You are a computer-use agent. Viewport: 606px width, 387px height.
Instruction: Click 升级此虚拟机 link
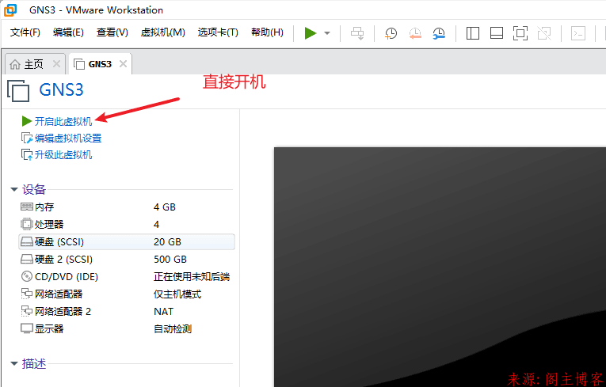click(x=63, y=155)
